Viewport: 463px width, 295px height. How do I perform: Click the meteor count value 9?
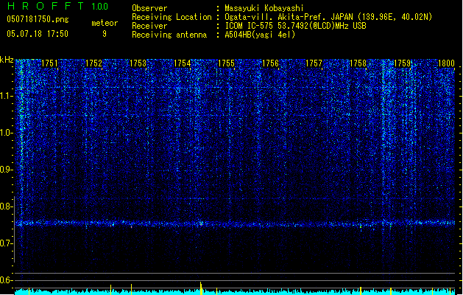105,34
